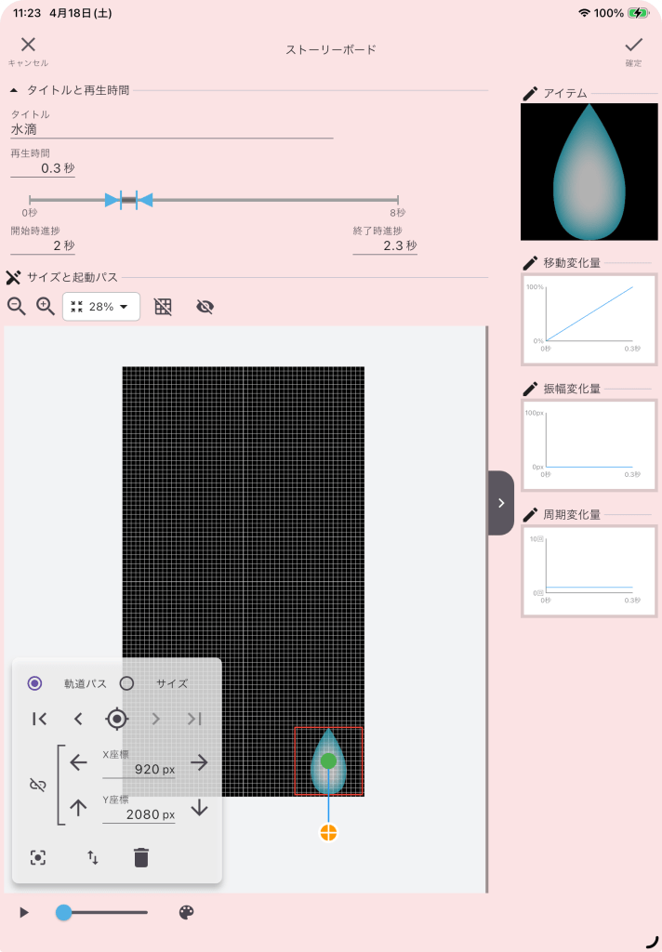The width and height of the screenshot is (662, 952).
Task: Expand the side panel chevron handle
Action: [x=501, y=503]
